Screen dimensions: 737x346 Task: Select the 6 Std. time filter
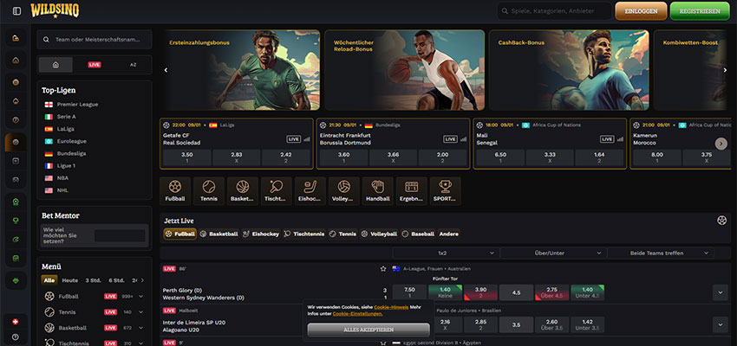tap(116, 280)
